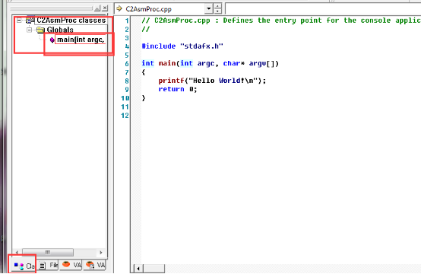The image size is (421, 274).
Task: Click the code editor's left scroll arrow
Action: 138,269
